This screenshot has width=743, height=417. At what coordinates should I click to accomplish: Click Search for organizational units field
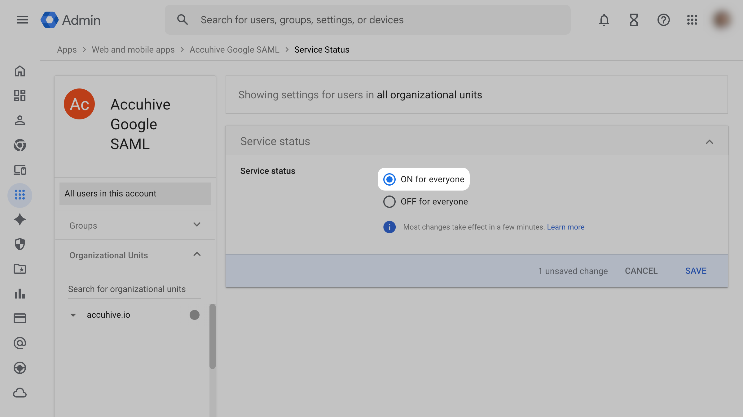coord(134,289)
